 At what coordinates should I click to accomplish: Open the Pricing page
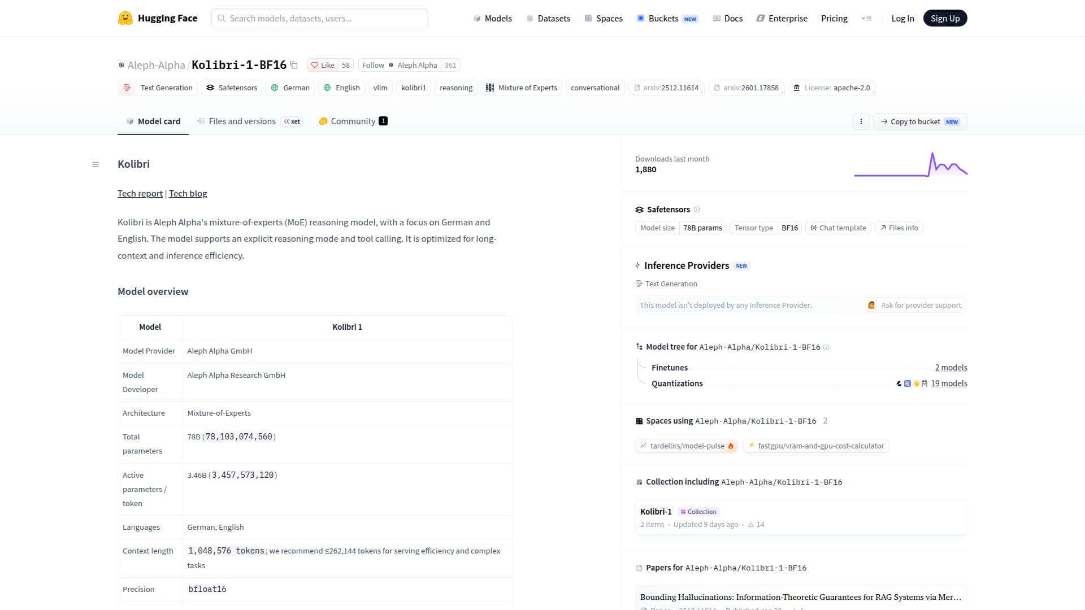click(x=834, y=18)
